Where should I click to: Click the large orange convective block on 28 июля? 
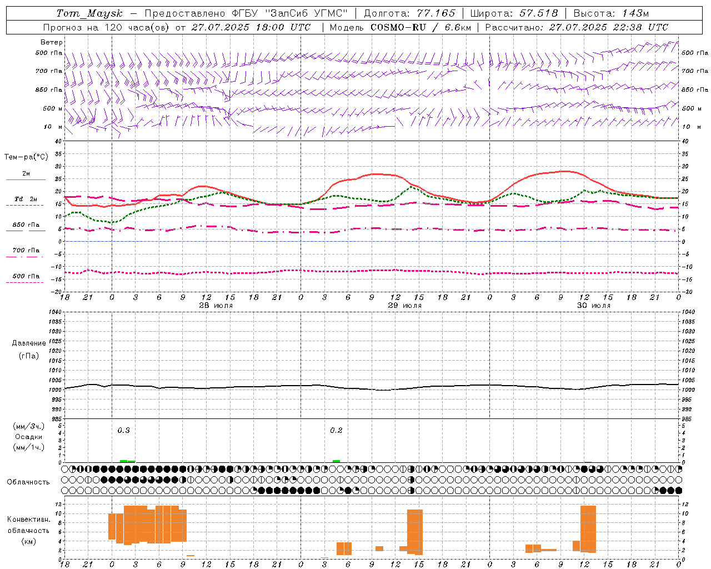coord(147,525)
